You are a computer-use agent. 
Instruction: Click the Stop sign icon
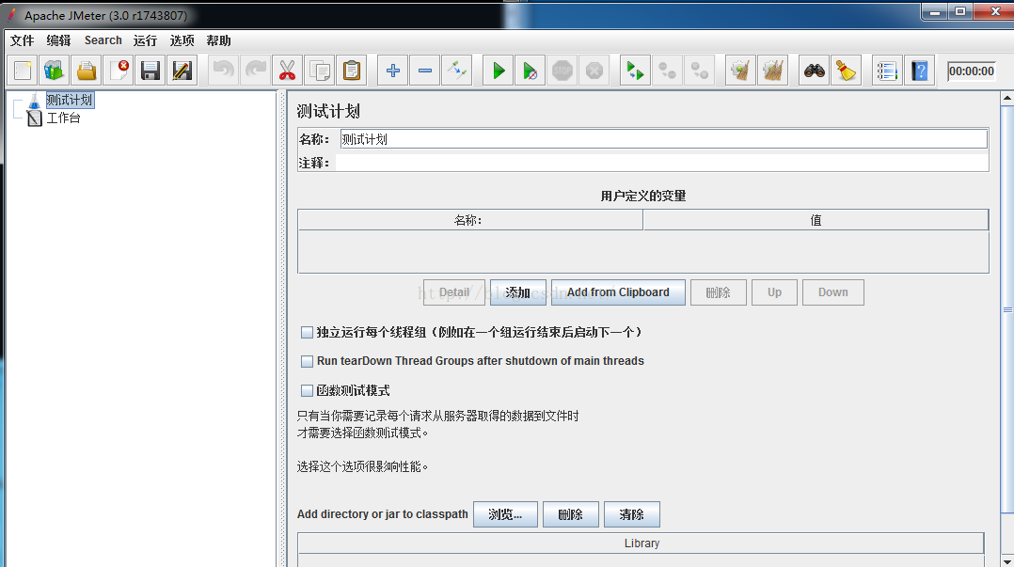pyautogui.click(x=562, y=71)
